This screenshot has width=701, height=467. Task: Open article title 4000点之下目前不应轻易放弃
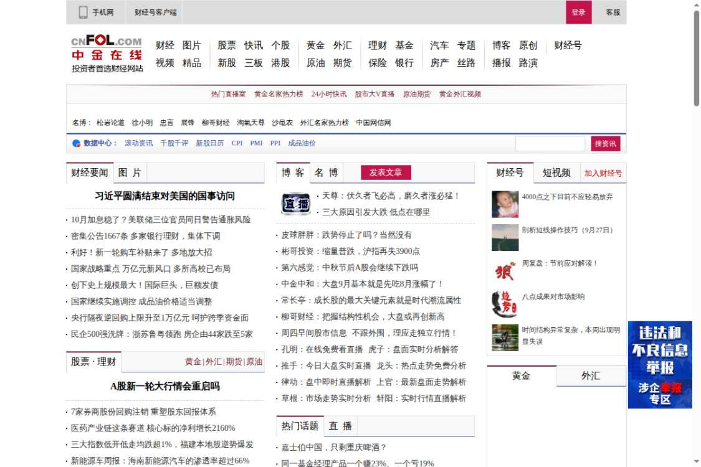(x=567, y=197)
